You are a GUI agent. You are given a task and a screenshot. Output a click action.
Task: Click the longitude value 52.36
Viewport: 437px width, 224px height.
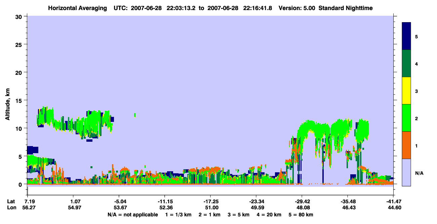pos(166,208)
